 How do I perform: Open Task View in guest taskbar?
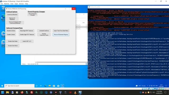pos(41,86)
